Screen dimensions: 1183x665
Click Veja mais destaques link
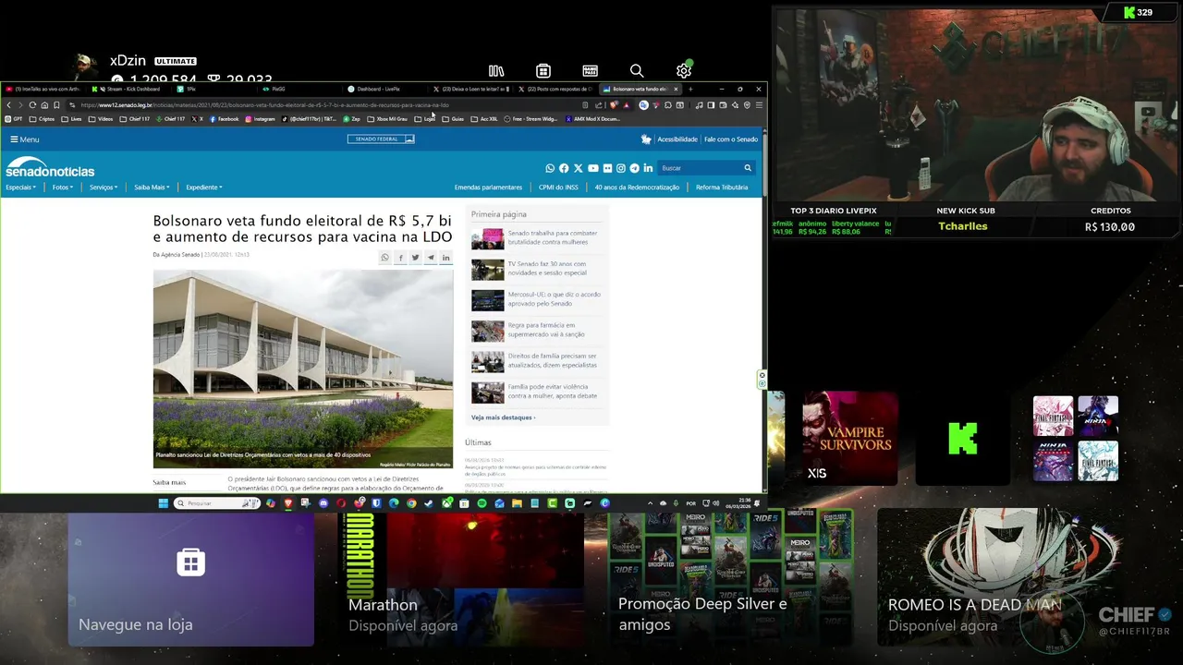pos(503,417)
